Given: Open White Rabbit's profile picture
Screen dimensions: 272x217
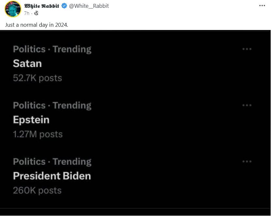Looking at the screenshot, I should (x=13, y=9).
